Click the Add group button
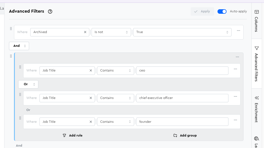The height and width of the screenshot is (148, 264). (x=185, y=135)
